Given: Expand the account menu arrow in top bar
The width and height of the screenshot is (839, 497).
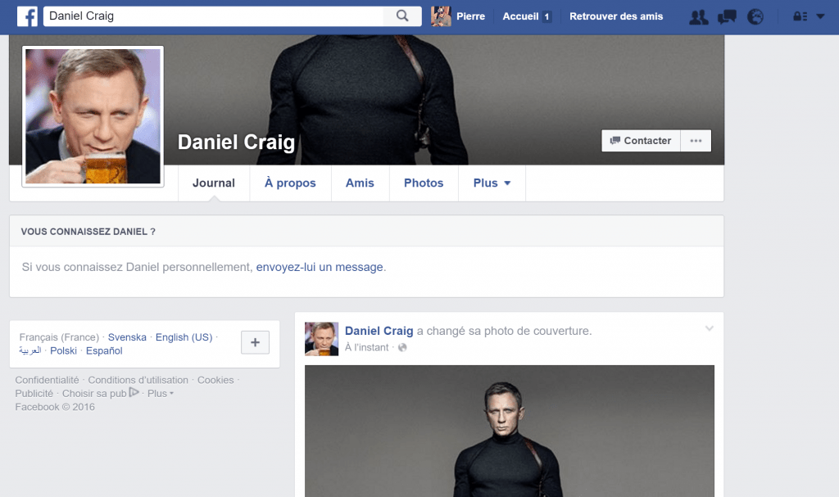Looking at the screenshot, I should tap(820, 16).
